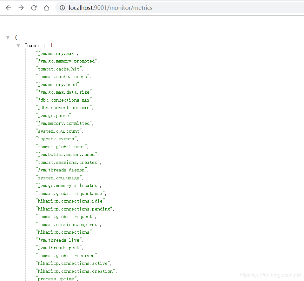Select "process.uptime" entry
The width and height of the screenshot is (304, 281).
point(56,279)
